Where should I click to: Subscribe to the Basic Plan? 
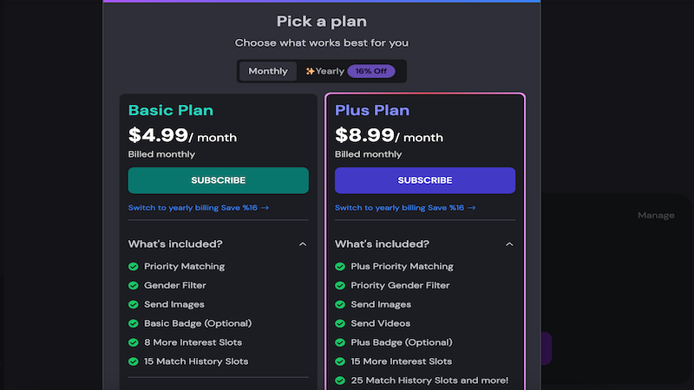coord(218,180)
